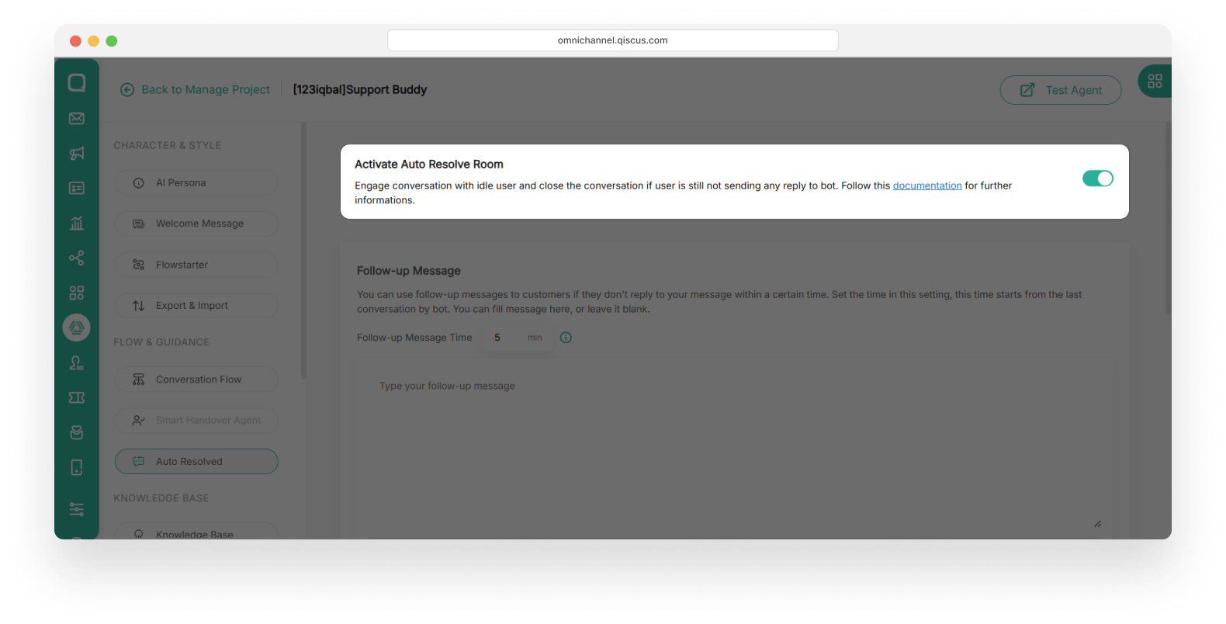Click the Test Agent button
Viewport: 1226px width, 624px height.
(1060, 90)
